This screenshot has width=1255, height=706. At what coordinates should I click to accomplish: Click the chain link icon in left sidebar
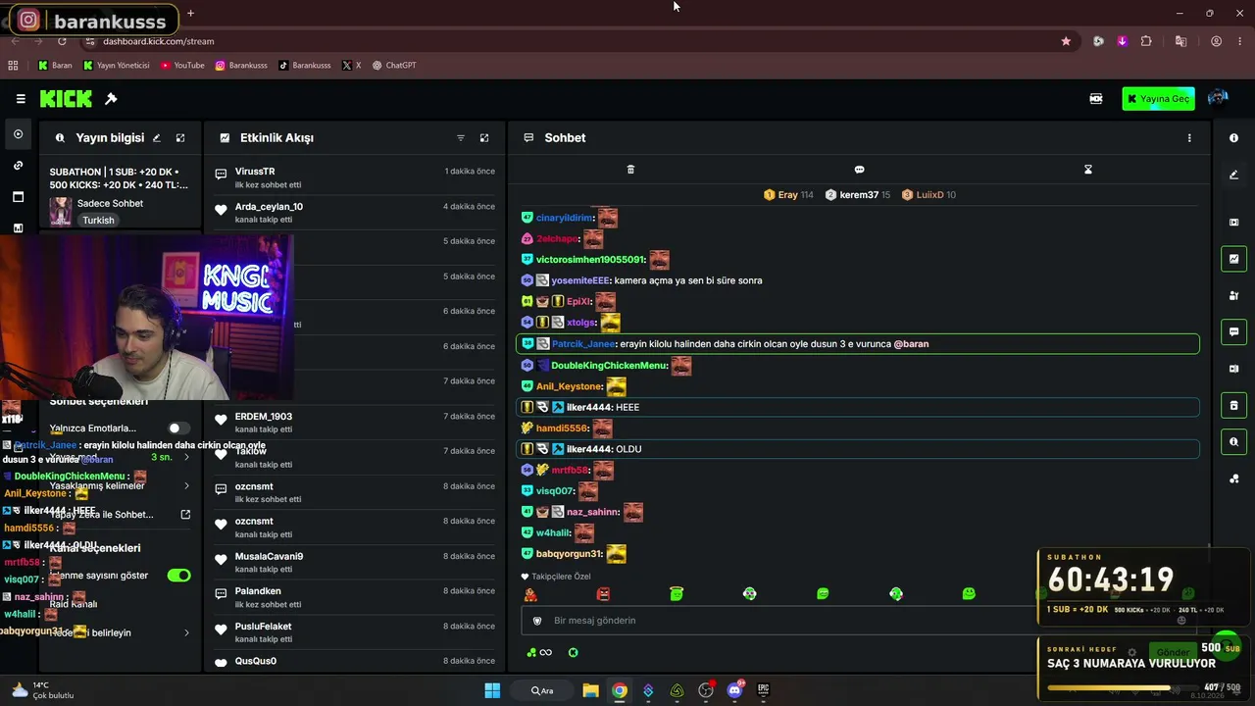coord(18,166)
